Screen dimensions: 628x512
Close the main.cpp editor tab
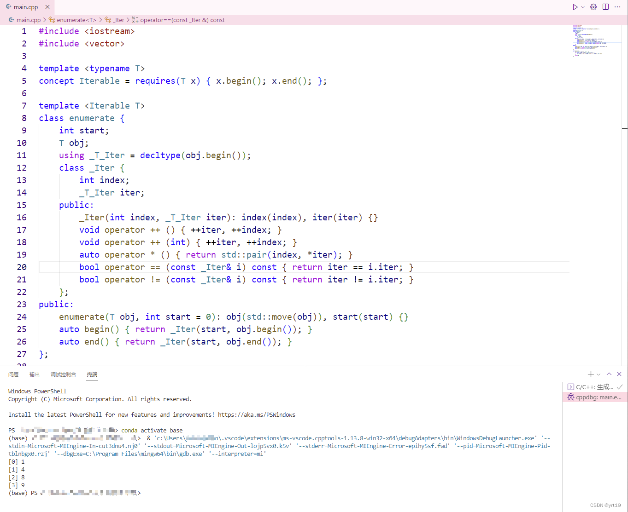click(x=47, y=7)
